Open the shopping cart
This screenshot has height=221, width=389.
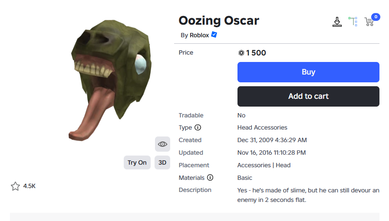pos(369,22)
